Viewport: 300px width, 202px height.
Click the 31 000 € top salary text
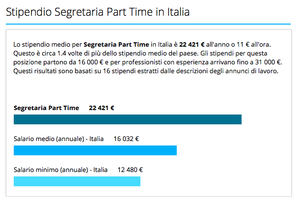point(268,62)
